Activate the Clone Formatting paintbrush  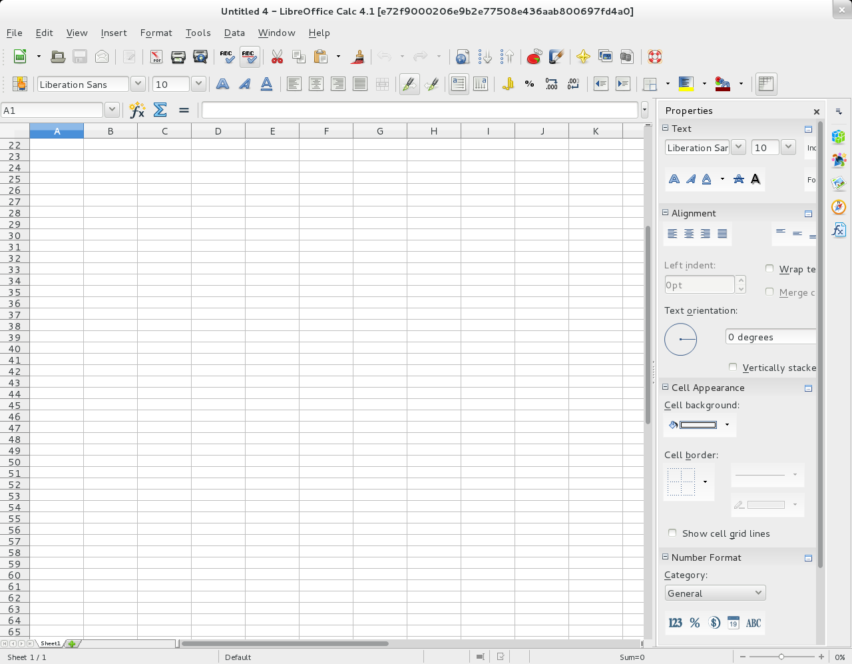(x=357, y=57)
